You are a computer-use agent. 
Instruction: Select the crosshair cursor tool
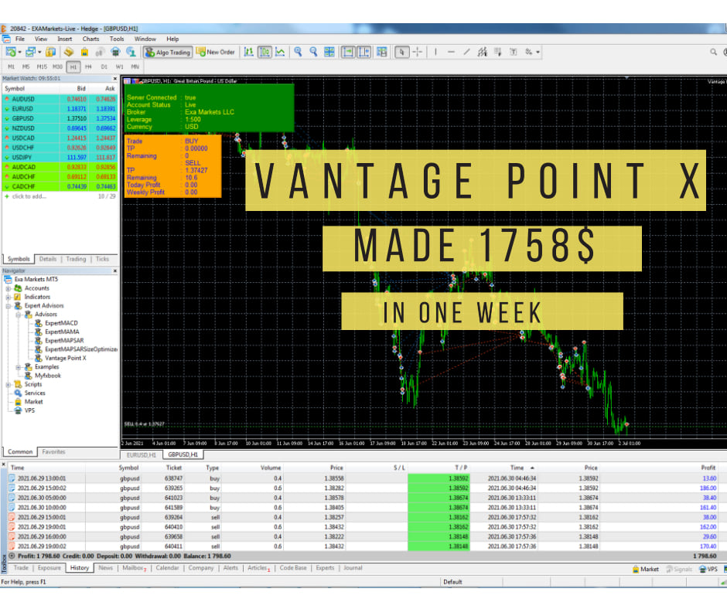point(416,52)
